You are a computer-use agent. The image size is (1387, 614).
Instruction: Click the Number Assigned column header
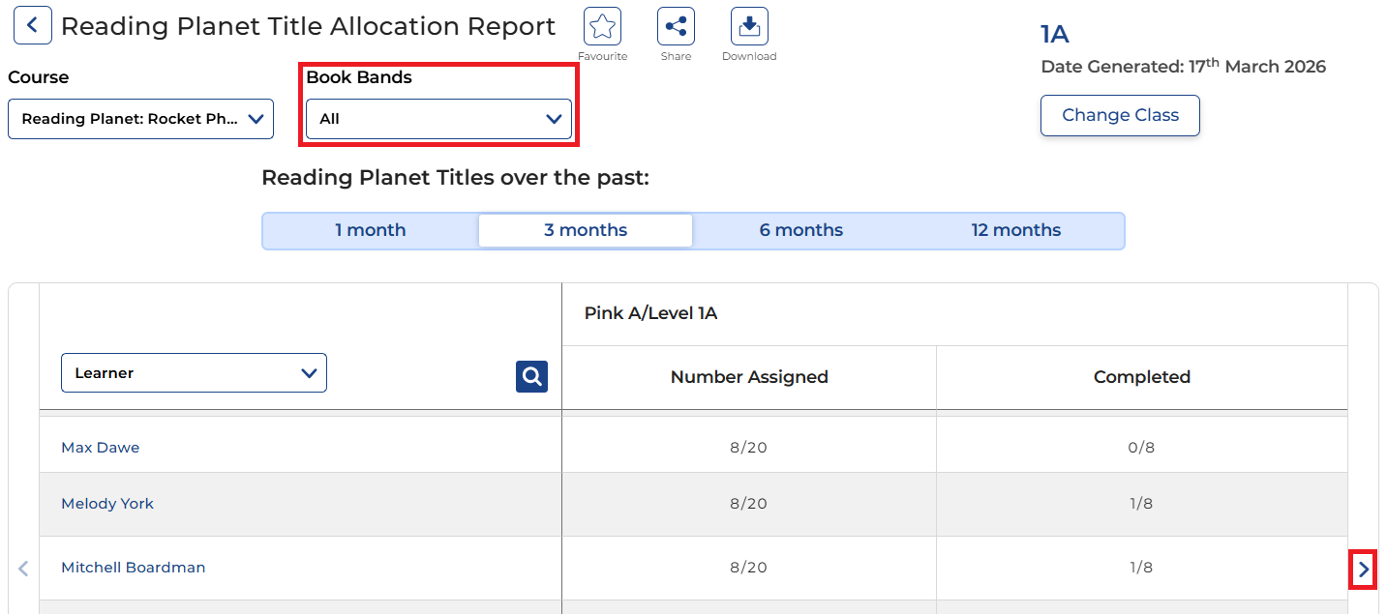(x=749, y=377)
